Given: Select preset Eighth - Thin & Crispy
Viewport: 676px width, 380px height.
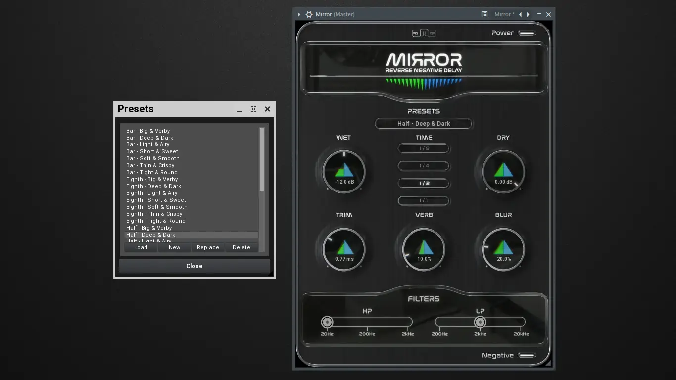Looking at the screenshot, I should point(191,214).
